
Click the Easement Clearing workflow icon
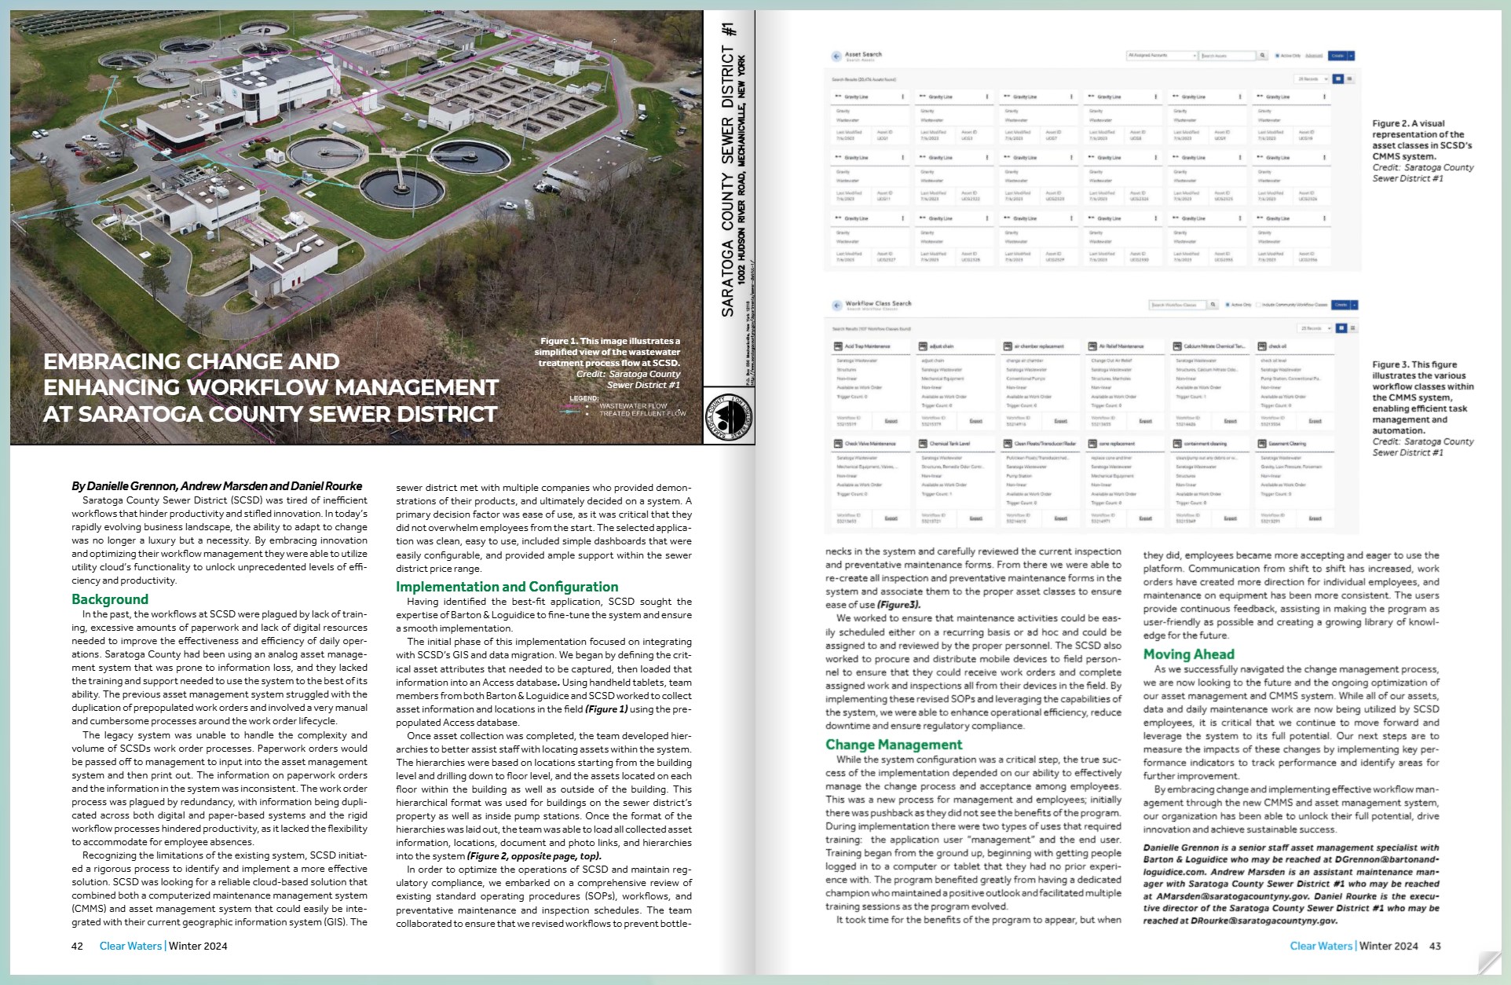tap(1262, 444)
